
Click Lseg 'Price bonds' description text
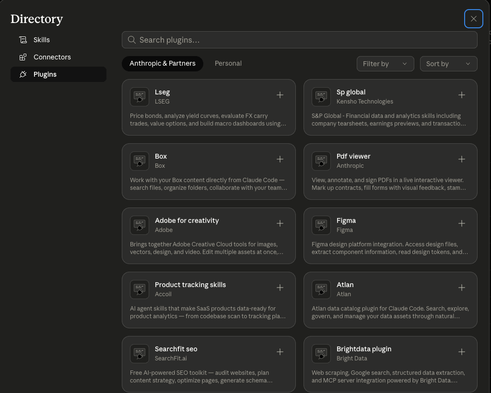click(208, 119)
